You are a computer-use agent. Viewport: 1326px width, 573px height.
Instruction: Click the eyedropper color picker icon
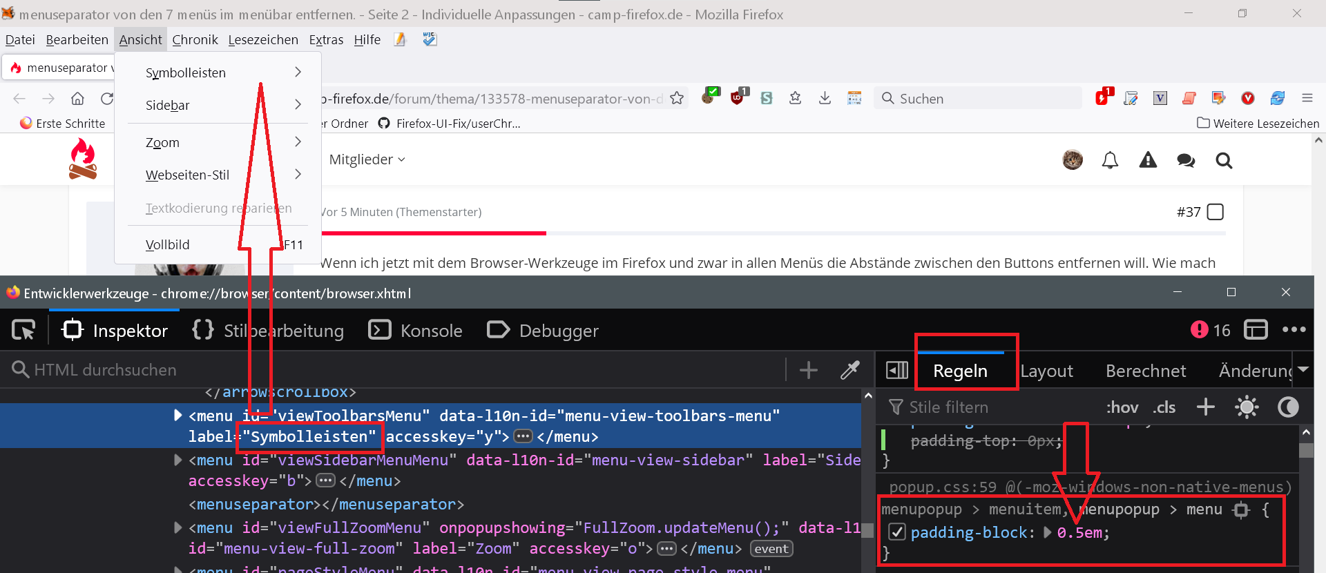(x=850, y=370)
